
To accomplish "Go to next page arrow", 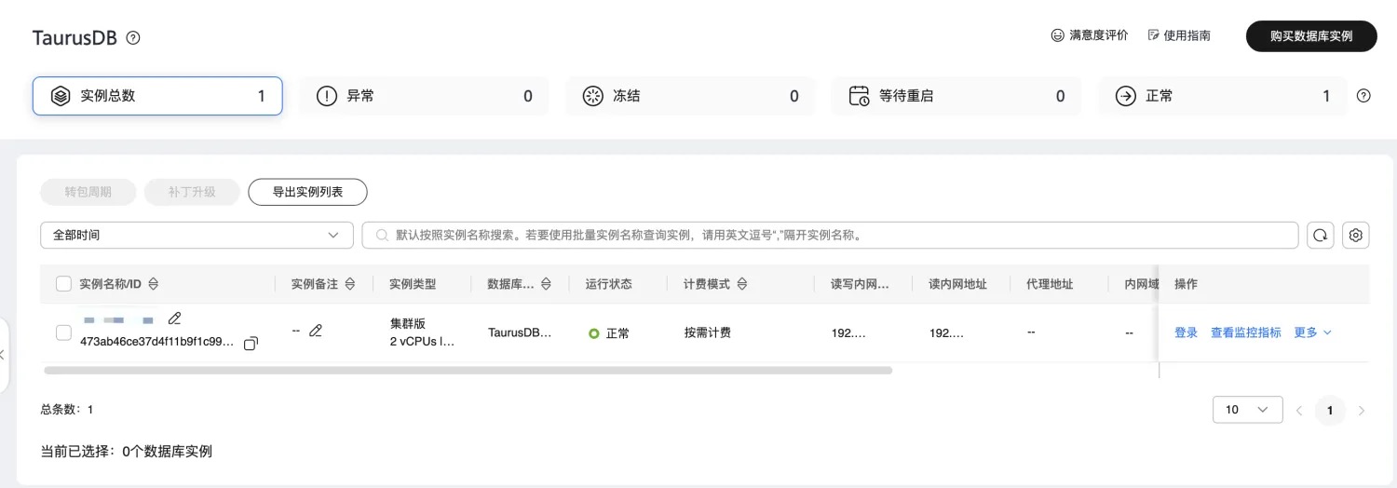I will (1362, 411).
